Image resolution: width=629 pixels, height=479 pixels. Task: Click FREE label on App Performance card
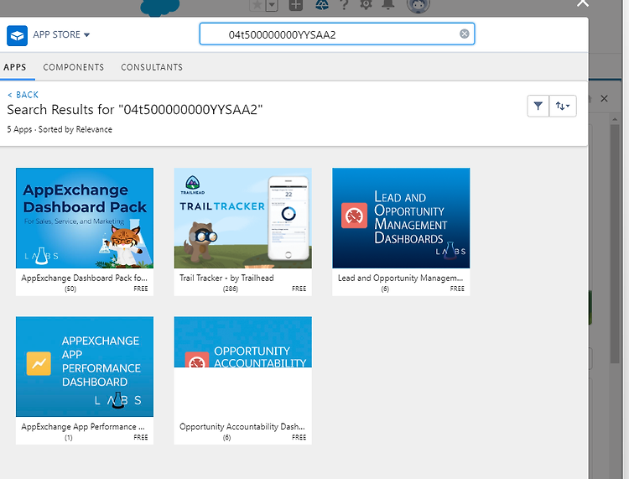[140, 437]
